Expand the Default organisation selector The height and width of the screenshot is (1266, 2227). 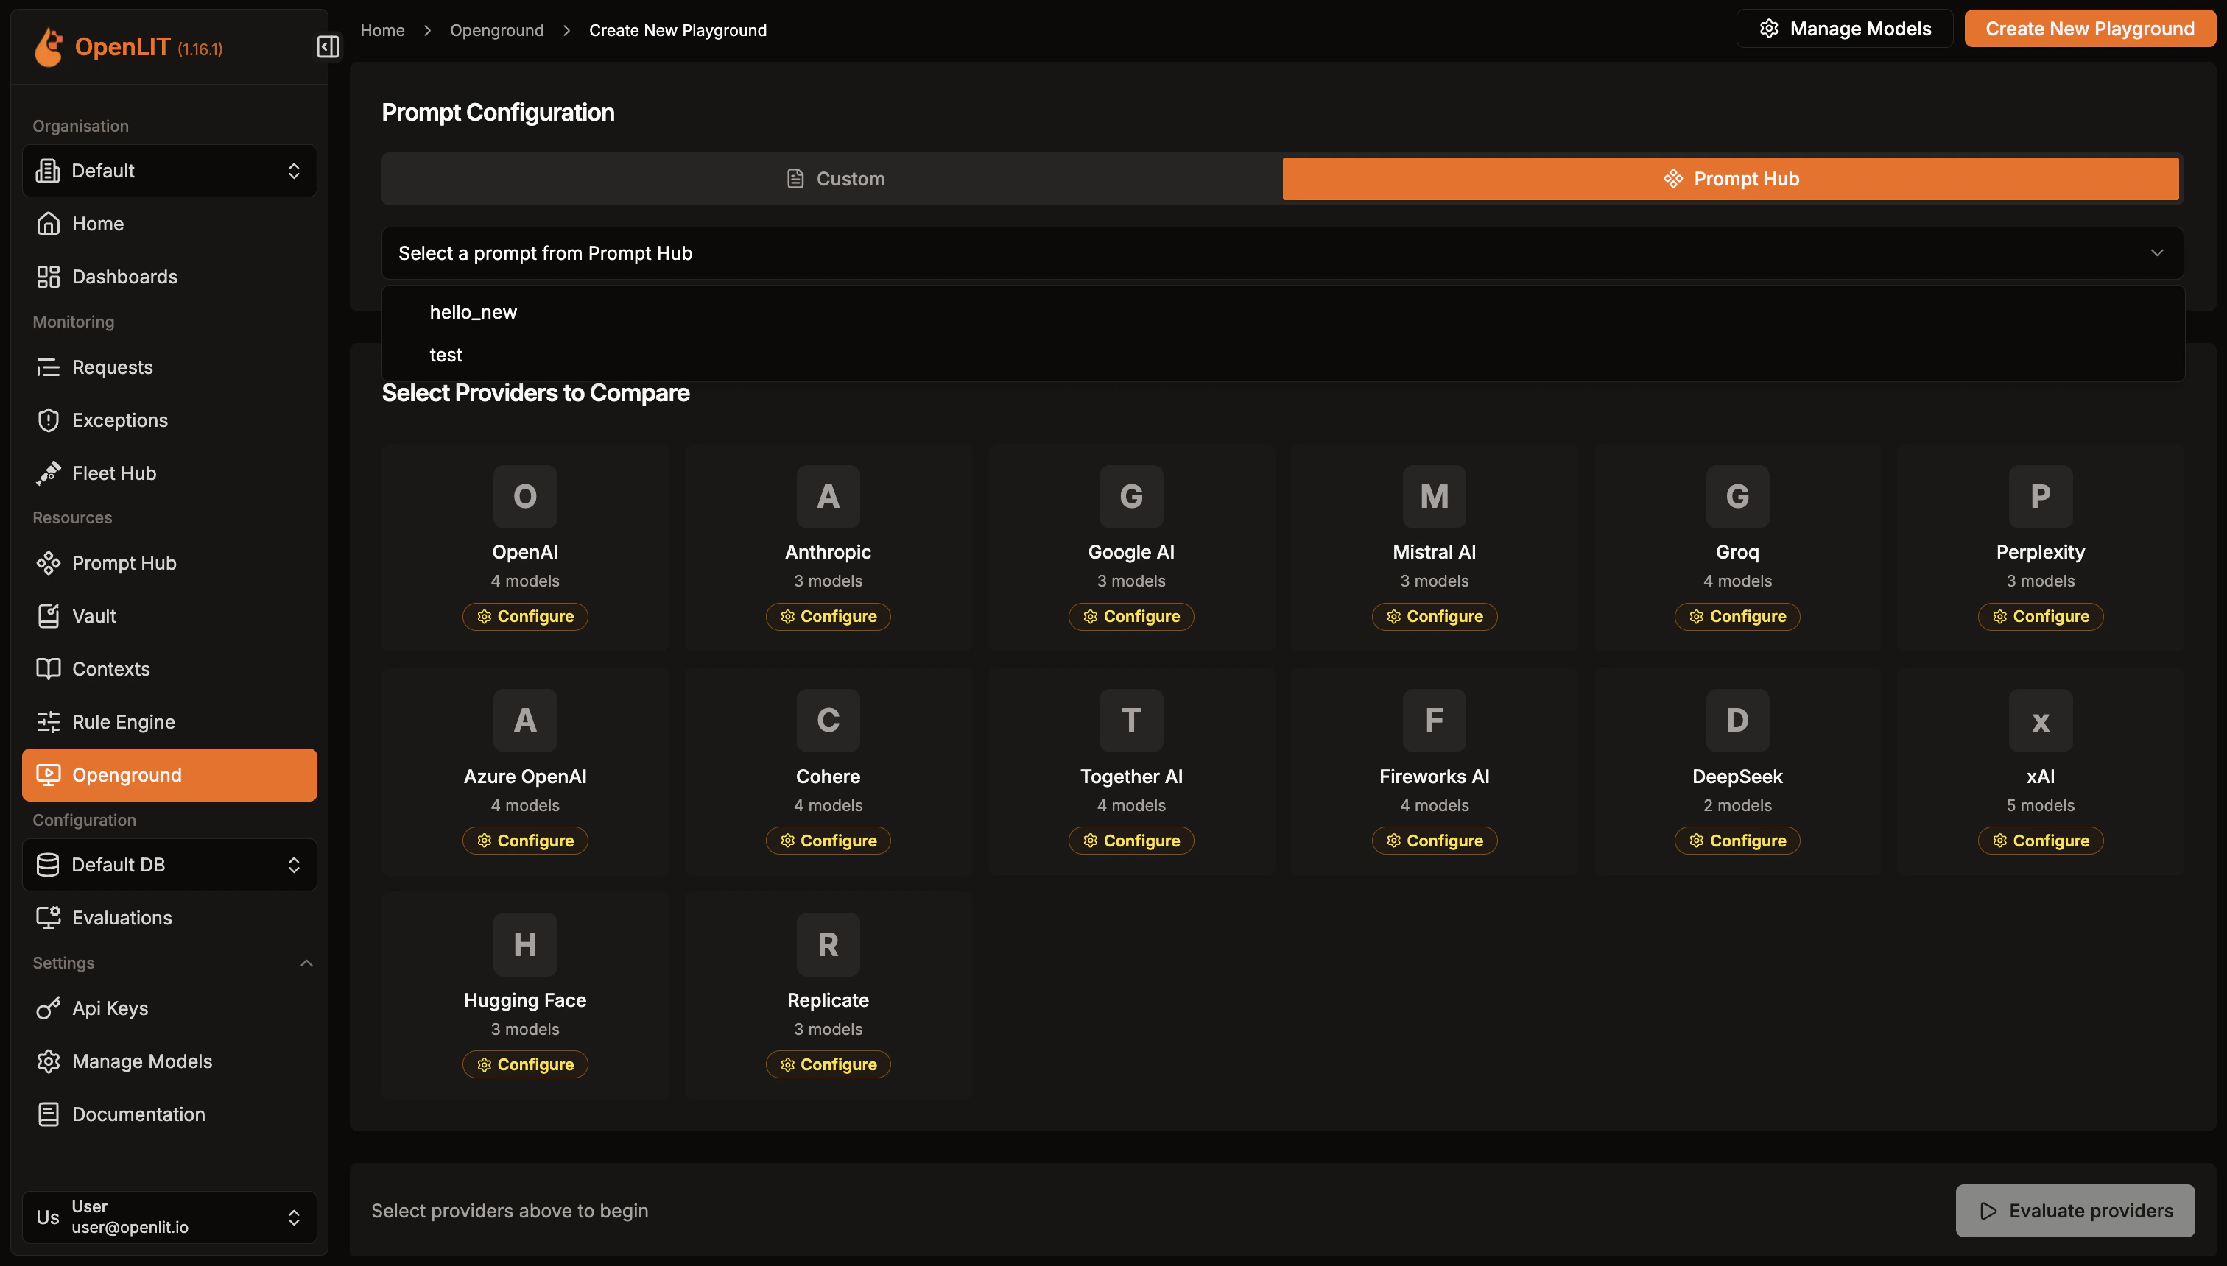pyautogui.click(x=169, y=171)
